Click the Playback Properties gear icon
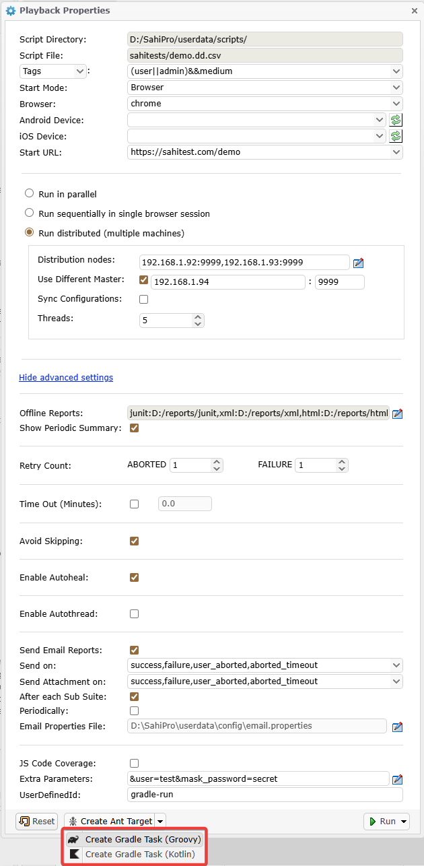This screenshot has height=866, width=424. click(11, 11)
